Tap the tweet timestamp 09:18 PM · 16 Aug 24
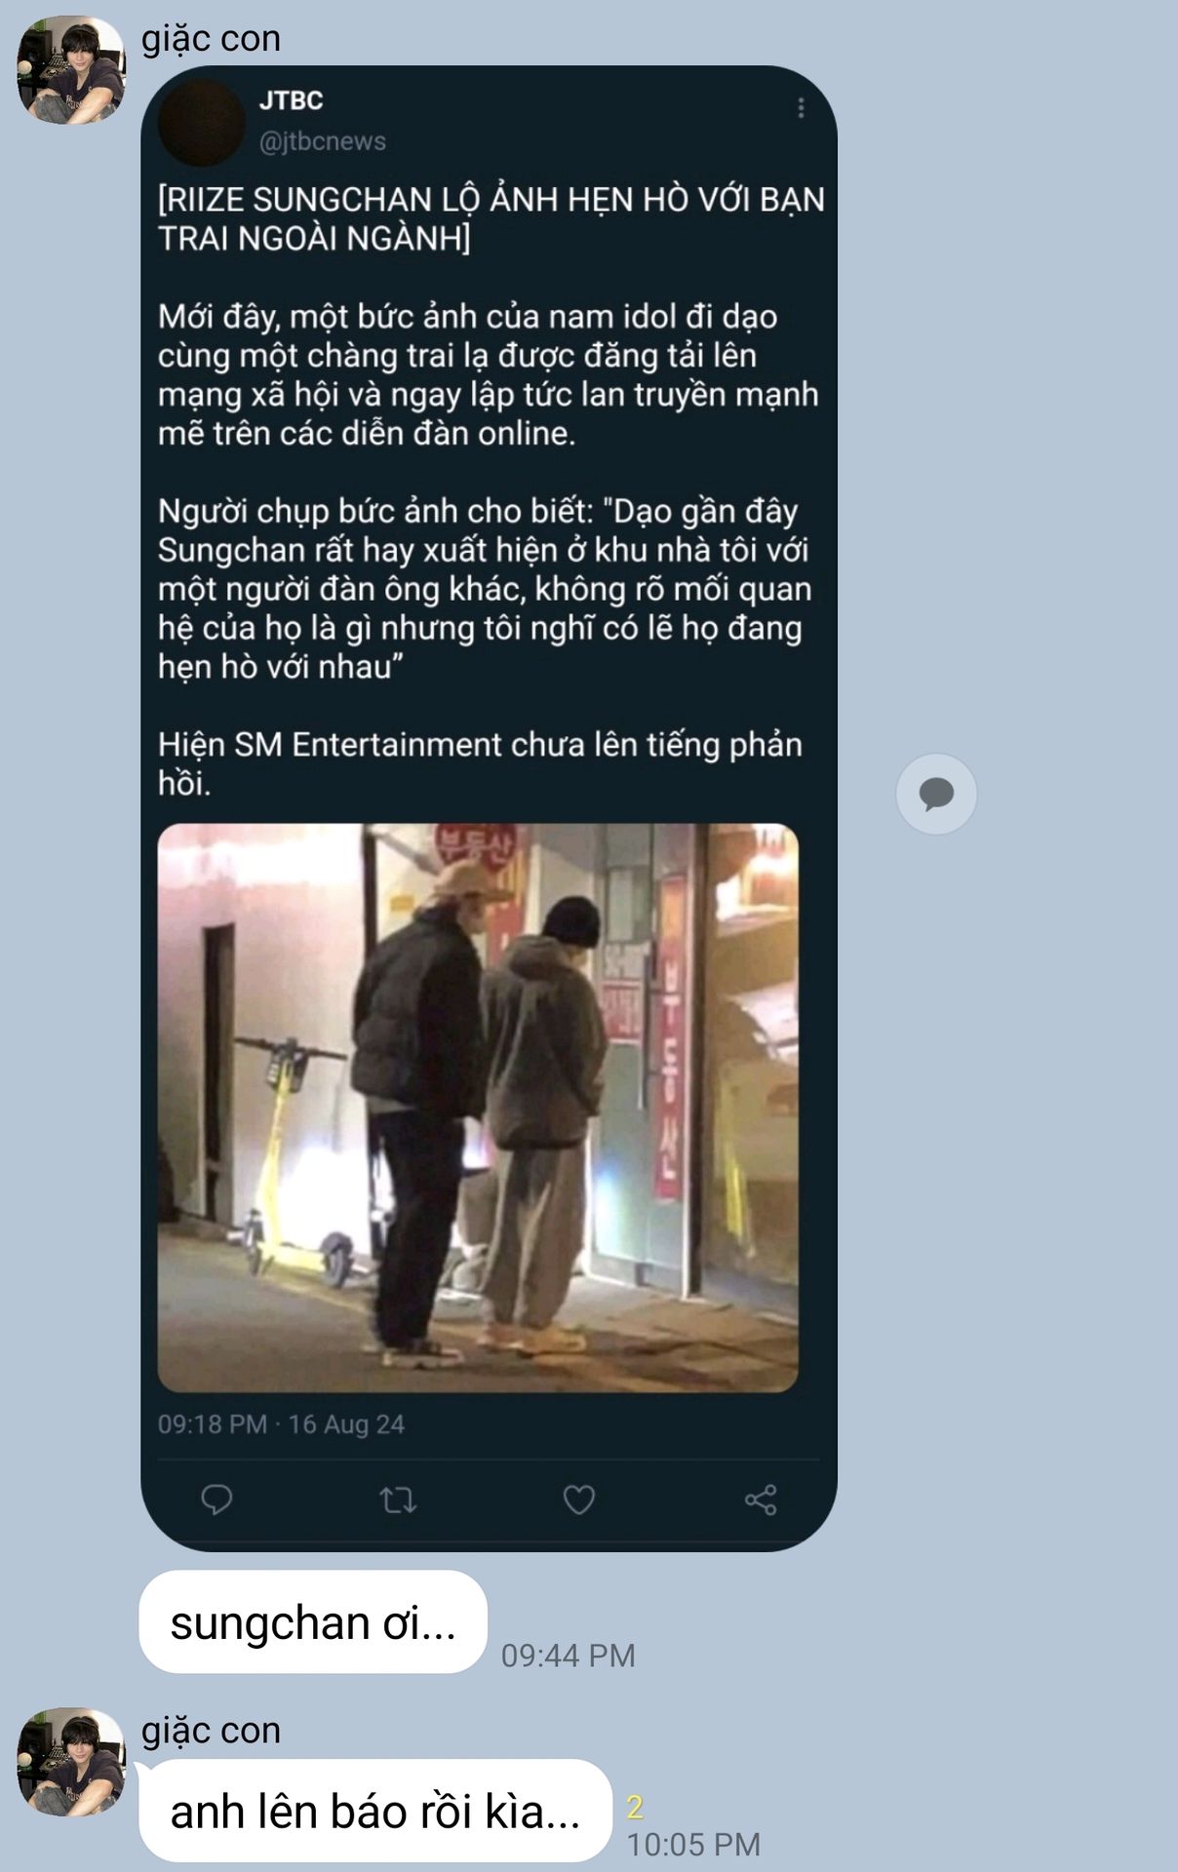Image resolution: width=1178 pixels, height=1872 pixels. 281,1424
